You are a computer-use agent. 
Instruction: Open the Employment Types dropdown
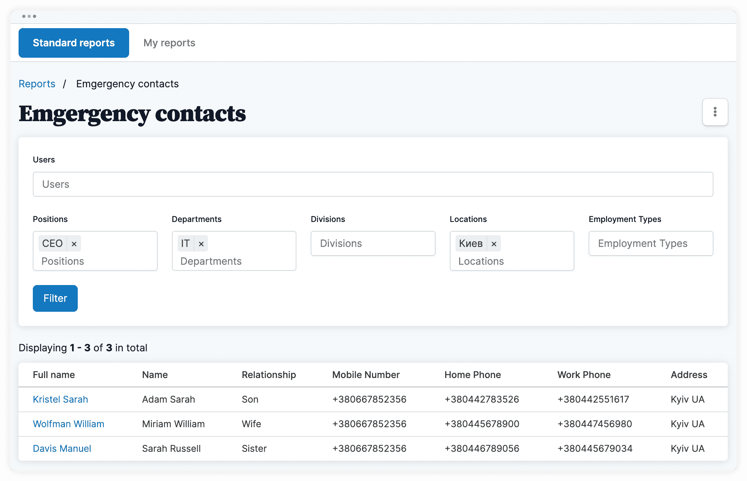click(x=650, y=243)
